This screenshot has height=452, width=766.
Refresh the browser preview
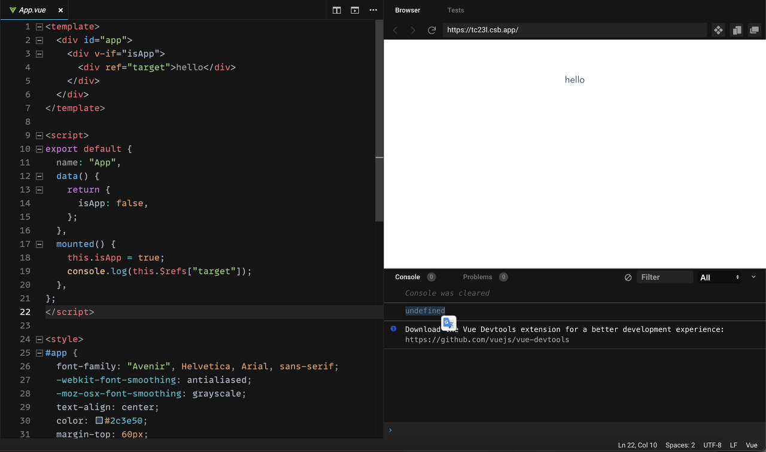431,30
